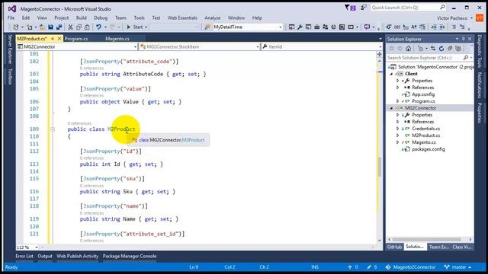Open the Team Explorer bottom tab
The image size is (488, 274).
[x=438, y=247]
